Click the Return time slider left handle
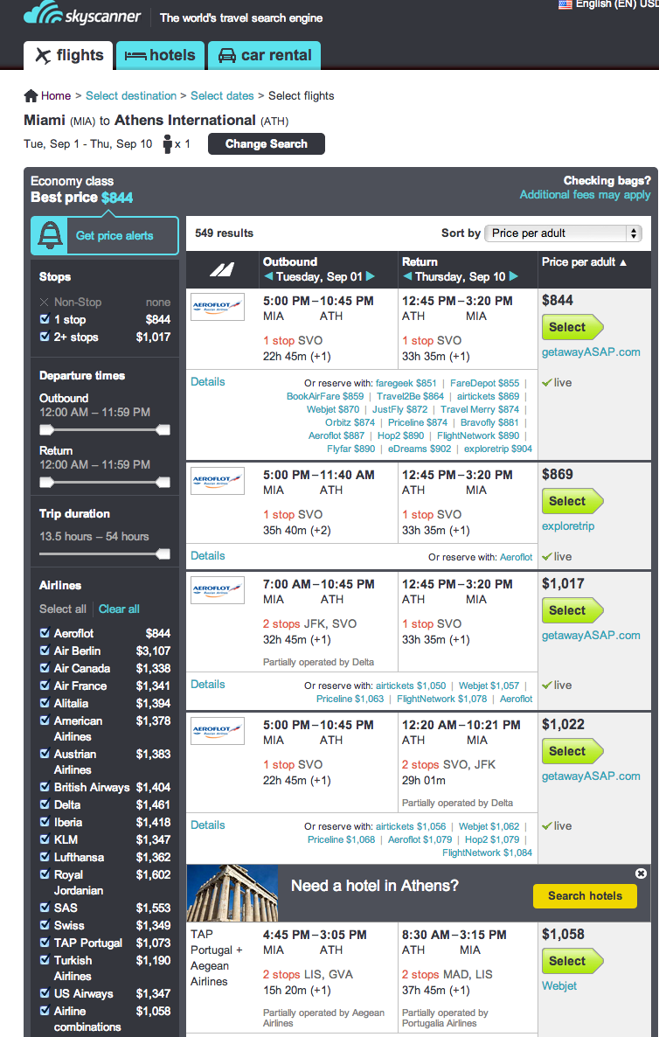The image size is (659, 1037). (x=46, y=482)
